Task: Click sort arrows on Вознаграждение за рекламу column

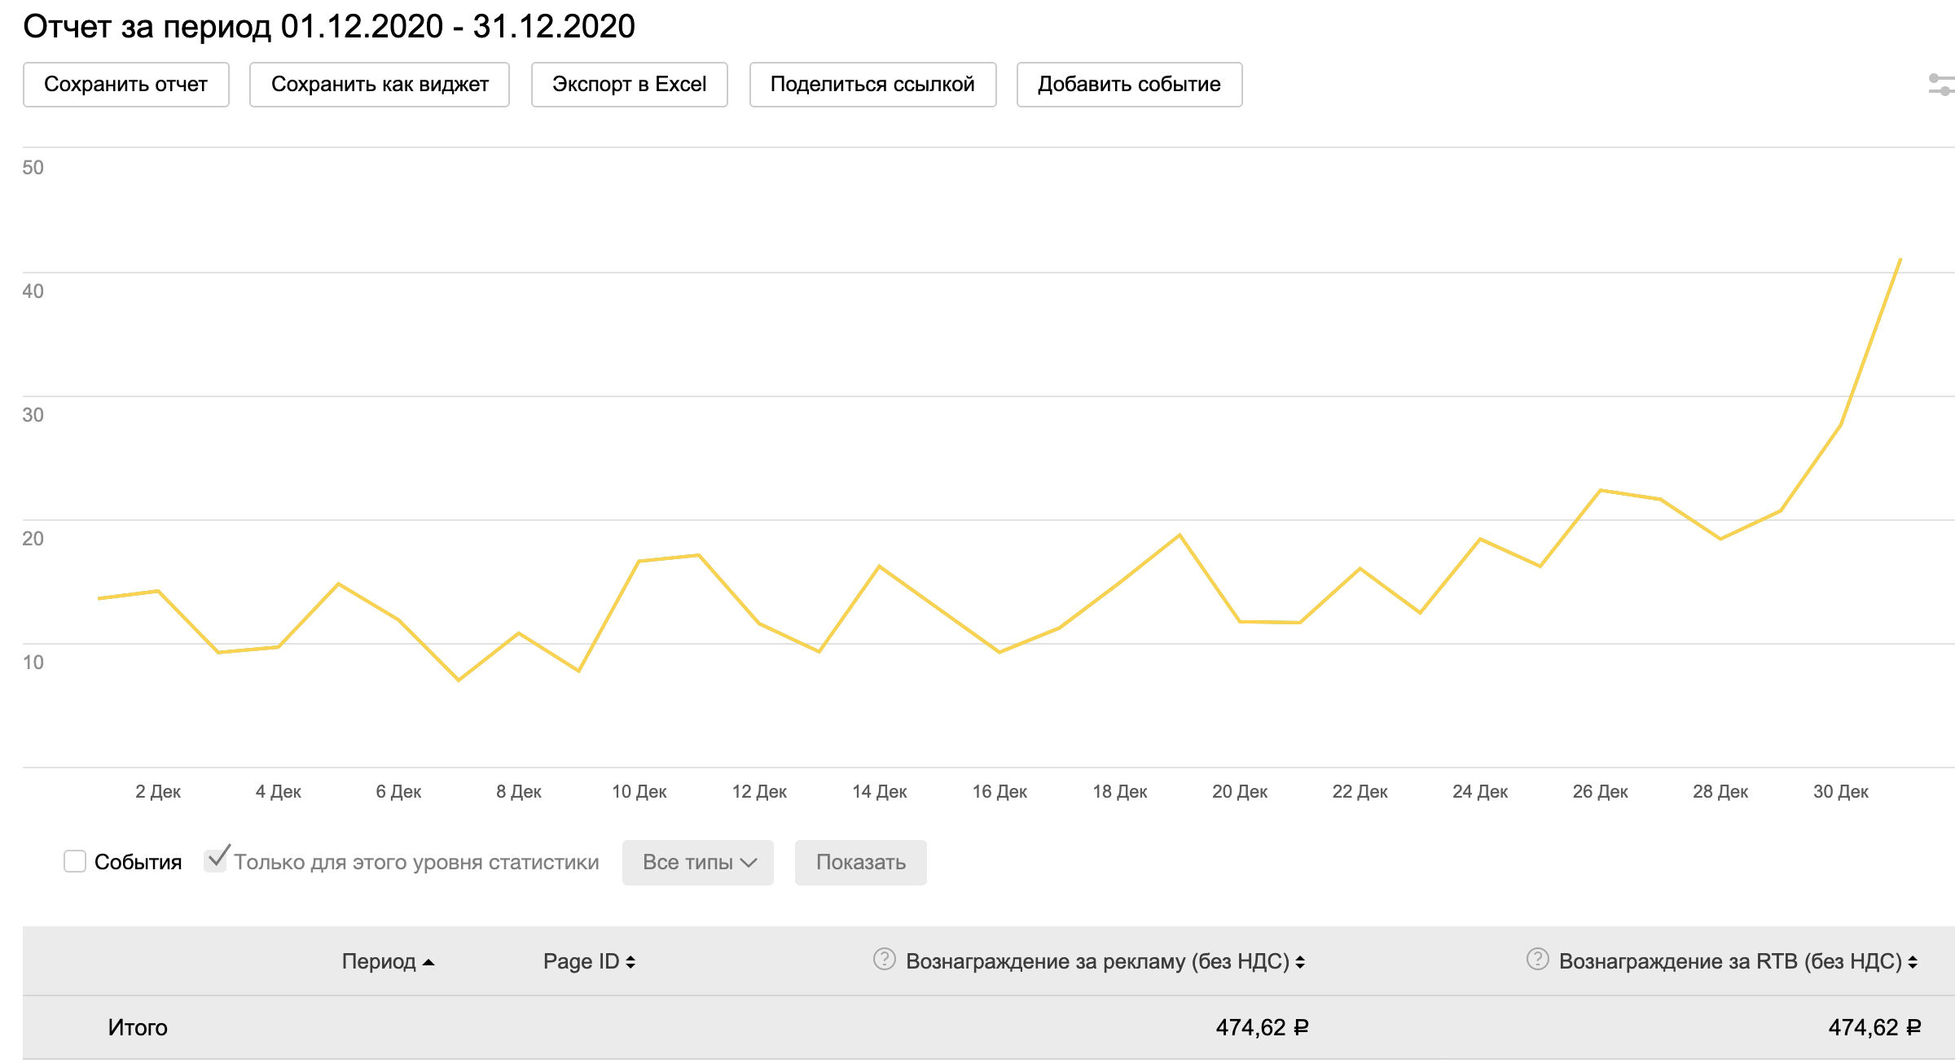Action: coord(1300,962)
